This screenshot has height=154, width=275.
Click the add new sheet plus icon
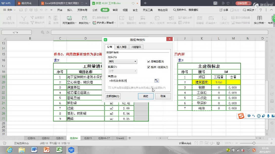coord(130,138)
